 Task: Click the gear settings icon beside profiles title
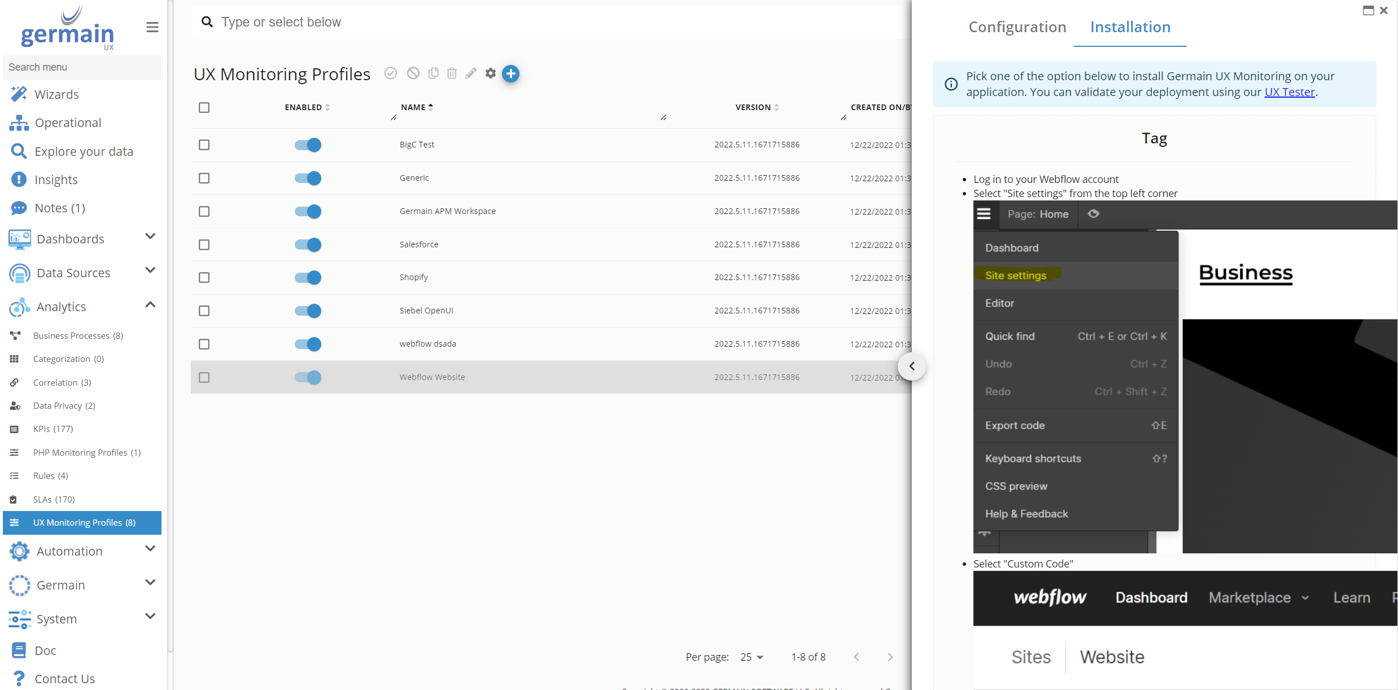point(491,73)
